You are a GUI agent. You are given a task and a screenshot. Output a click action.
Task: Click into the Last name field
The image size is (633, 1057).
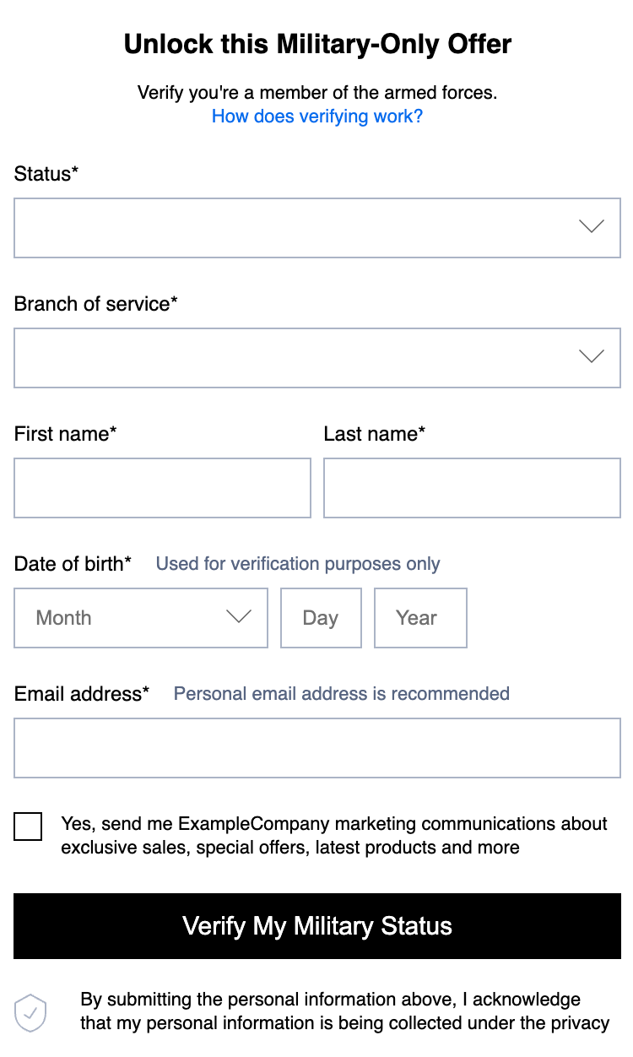472,488
